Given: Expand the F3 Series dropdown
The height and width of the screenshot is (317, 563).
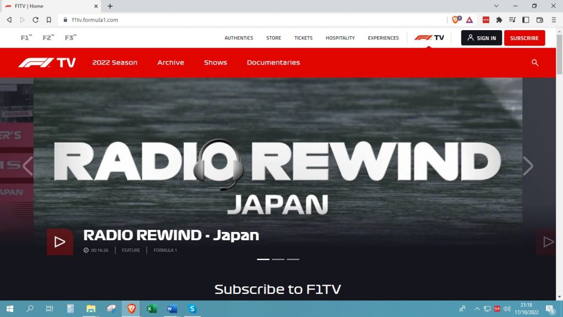Looking at the screenshot, I should [x=69, y=38].
